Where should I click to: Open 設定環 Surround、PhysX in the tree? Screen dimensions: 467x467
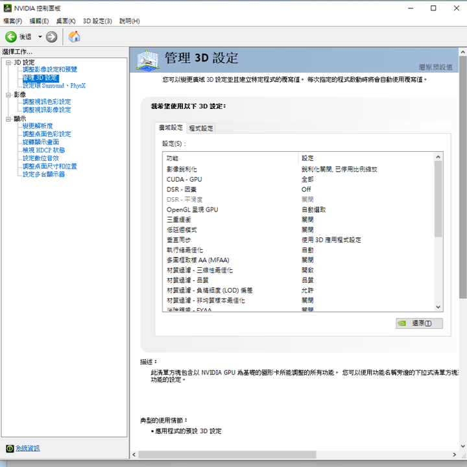click(x=54, y=86)
